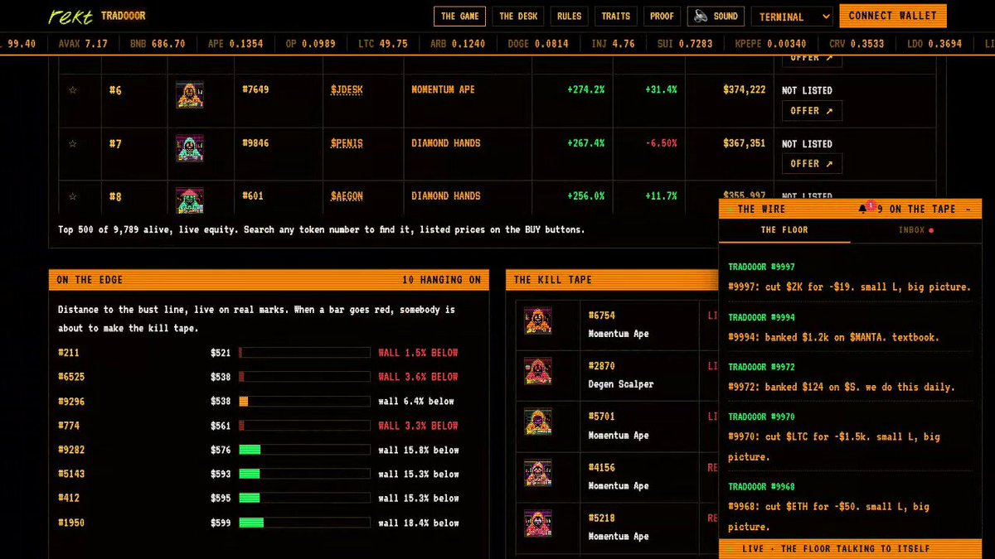View kill tape avatar for #2870
The width and height of the screenshot is (995, 559).
pos(538,371)
